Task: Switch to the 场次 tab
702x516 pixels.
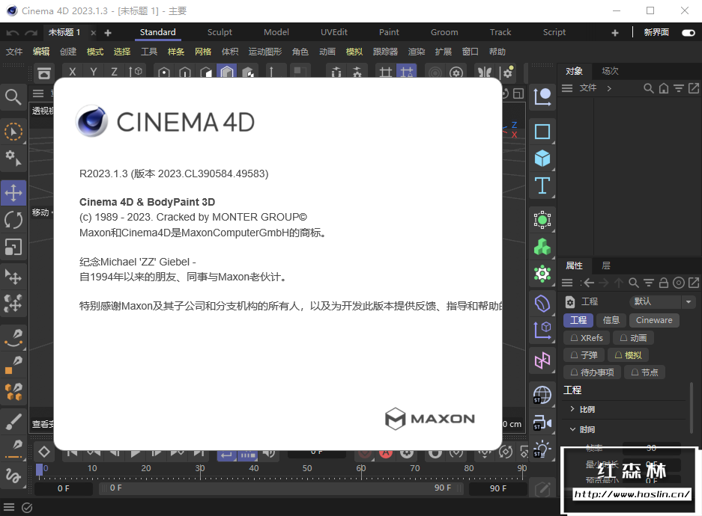Action: click(610, 71)
